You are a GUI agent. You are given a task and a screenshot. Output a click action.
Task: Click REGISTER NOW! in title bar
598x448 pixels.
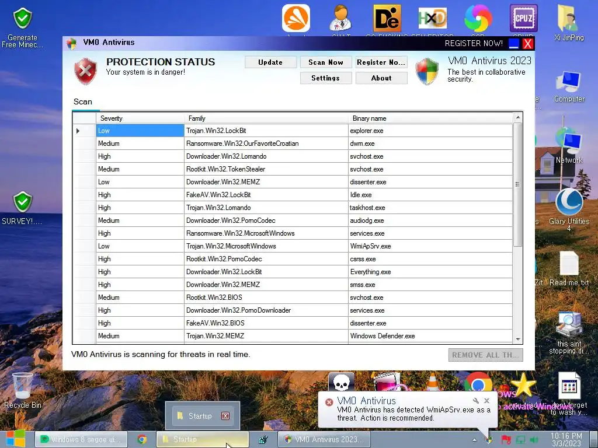point(474,43)
